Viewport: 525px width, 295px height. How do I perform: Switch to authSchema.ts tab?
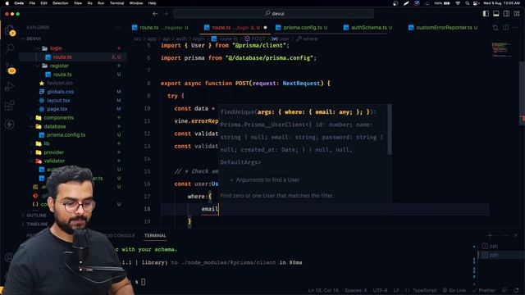pos(368,27)
